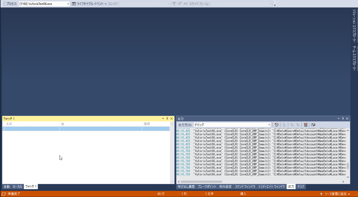Close the 出力 output panel

click(x=347, y=119)
